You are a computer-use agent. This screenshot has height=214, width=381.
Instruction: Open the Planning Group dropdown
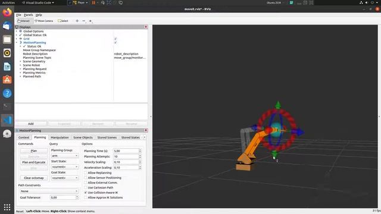click(x=65, y=156)
